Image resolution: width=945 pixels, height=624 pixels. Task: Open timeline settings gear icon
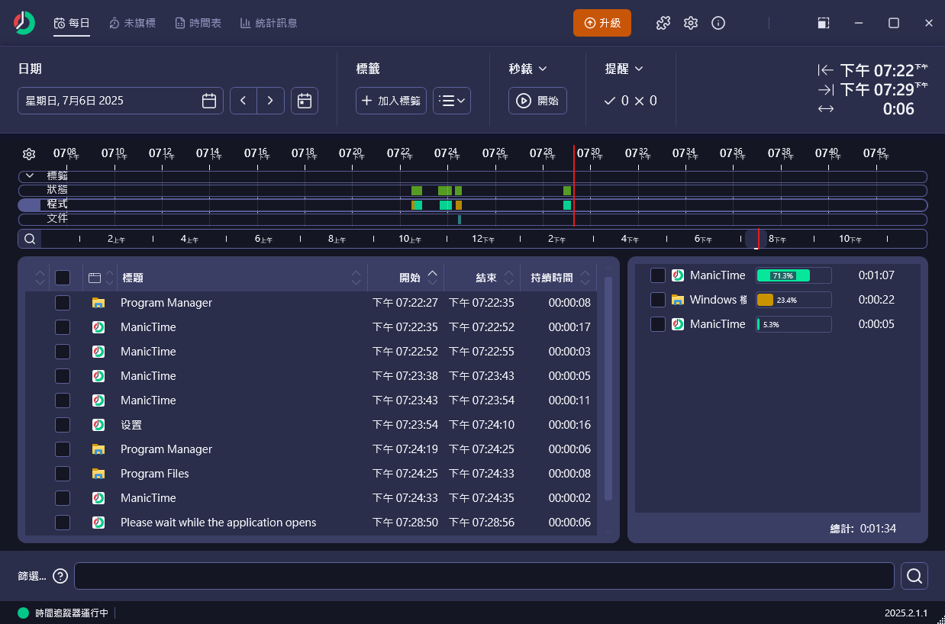pyautogui.click(x=29, y=154)
